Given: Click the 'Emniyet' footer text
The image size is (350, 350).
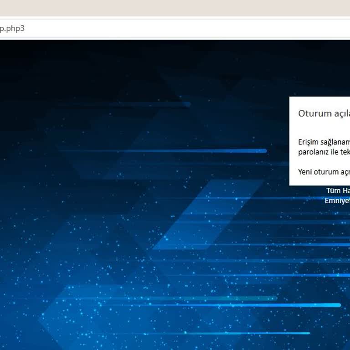Looking at the screenshot, I should point(337,201).
